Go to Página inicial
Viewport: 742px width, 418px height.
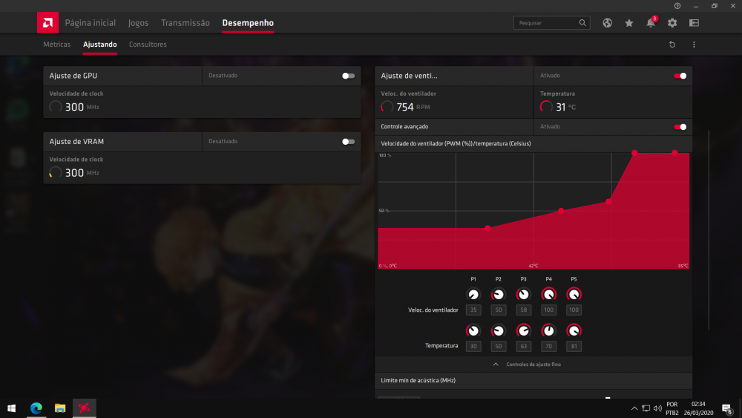(91, 23)
